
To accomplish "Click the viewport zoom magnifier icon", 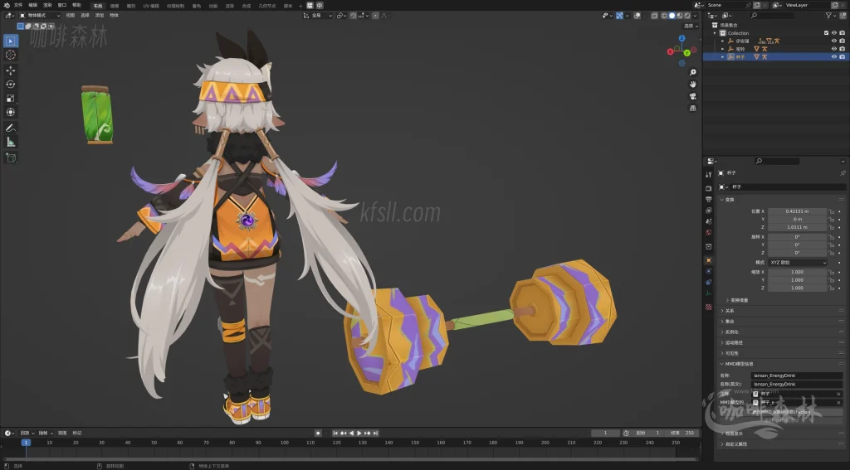I will [693, 72].
